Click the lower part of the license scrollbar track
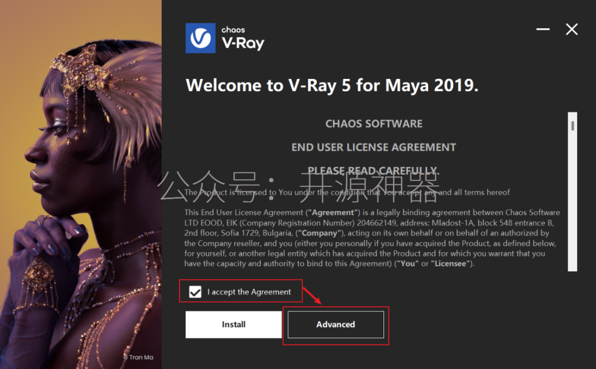The image size is (596, 369). point(572,228)
